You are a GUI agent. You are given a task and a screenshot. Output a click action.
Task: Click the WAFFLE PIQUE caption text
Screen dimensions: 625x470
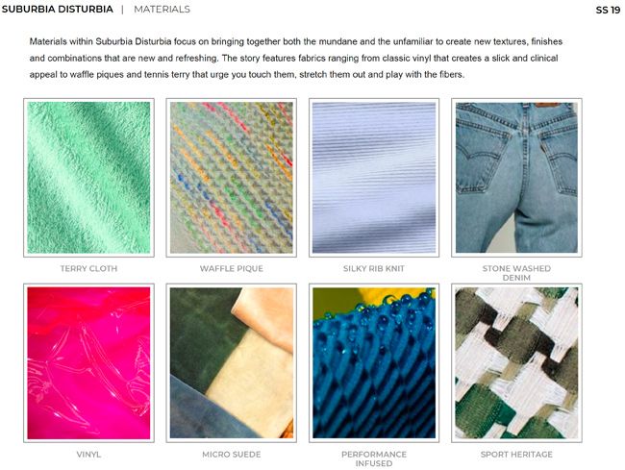pyautogui.click(x=231, y=268)
